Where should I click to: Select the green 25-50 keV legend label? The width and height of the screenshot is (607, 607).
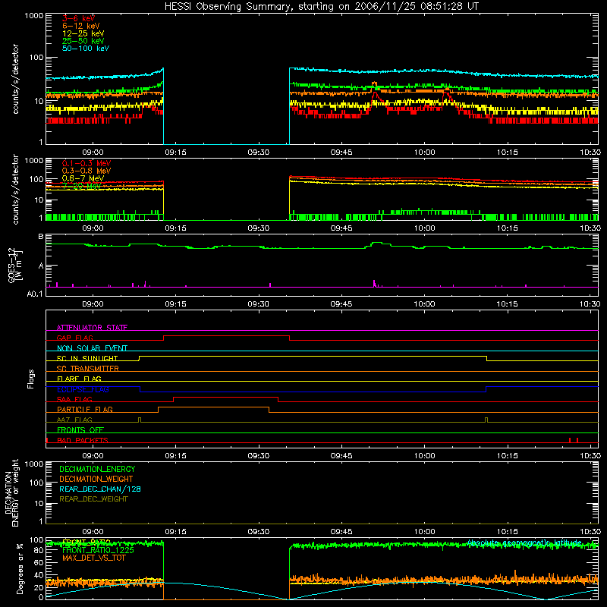tap(83, 41)
